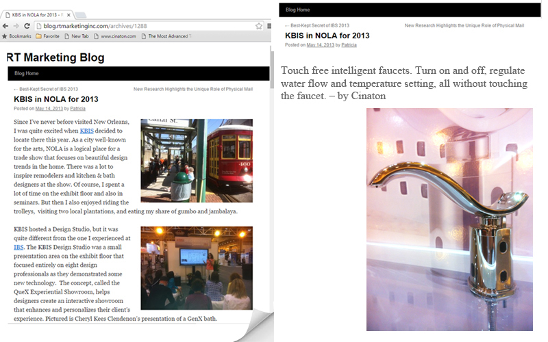Open the Bookmarks star shortcut
Screen dimensions: 548x342
click(18, 36)
